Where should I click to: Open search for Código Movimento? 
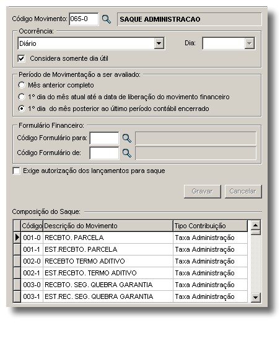pyautogui.click(x=107, y=19)
